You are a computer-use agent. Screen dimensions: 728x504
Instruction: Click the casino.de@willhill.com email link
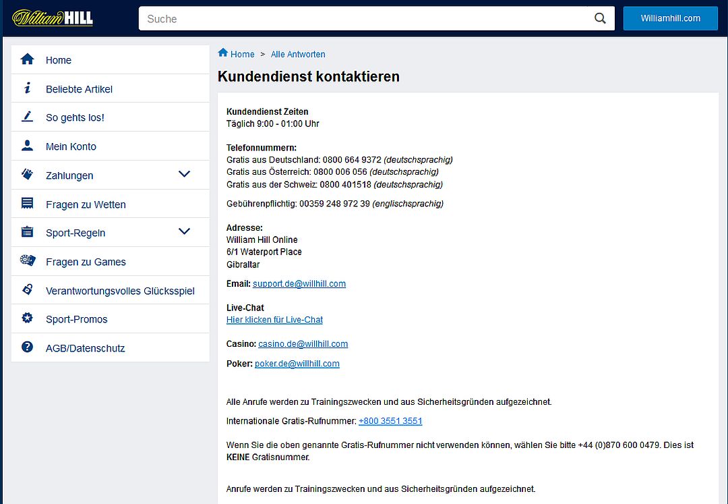click(303, 343)
